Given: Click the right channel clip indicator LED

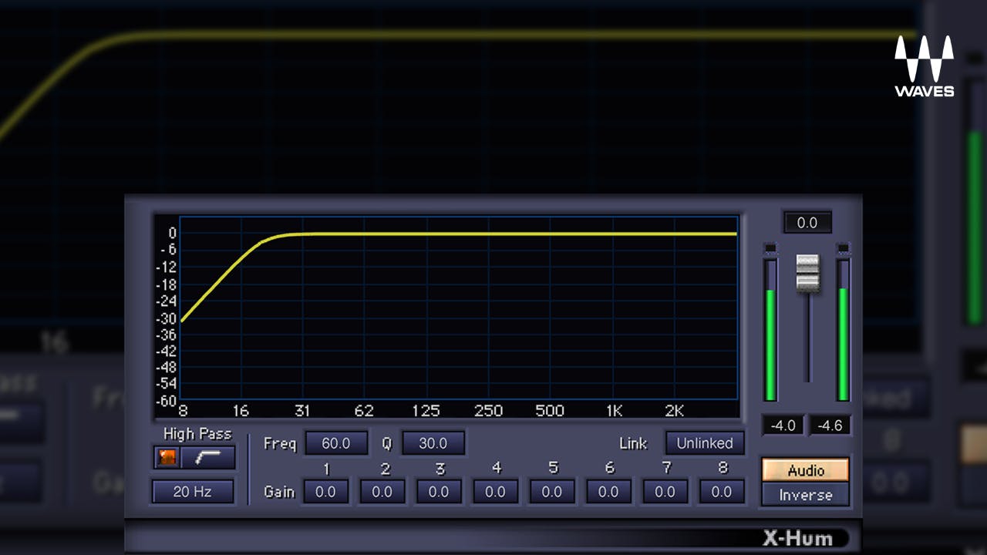Looking at the screenshot, I should click(843, 247).
